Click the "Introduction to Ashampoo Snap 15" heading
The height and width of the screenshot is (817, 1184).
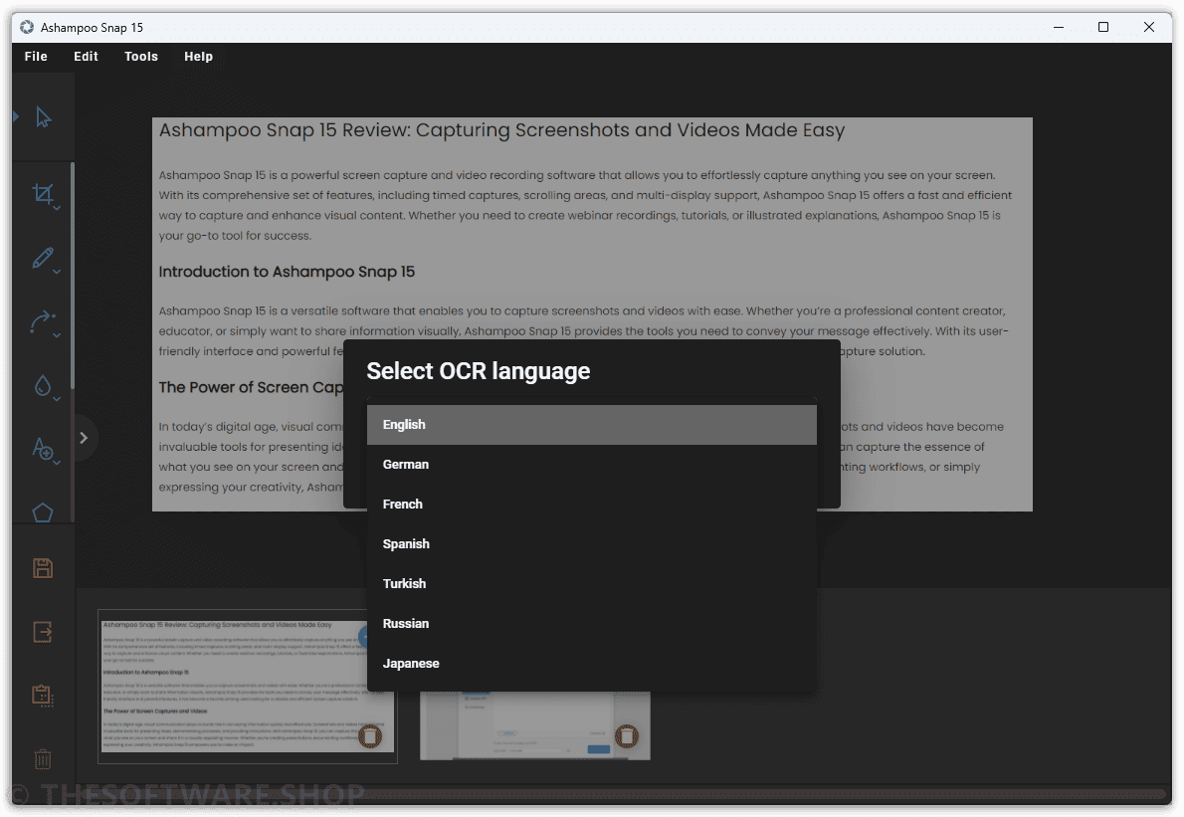(x=287, y=272)
